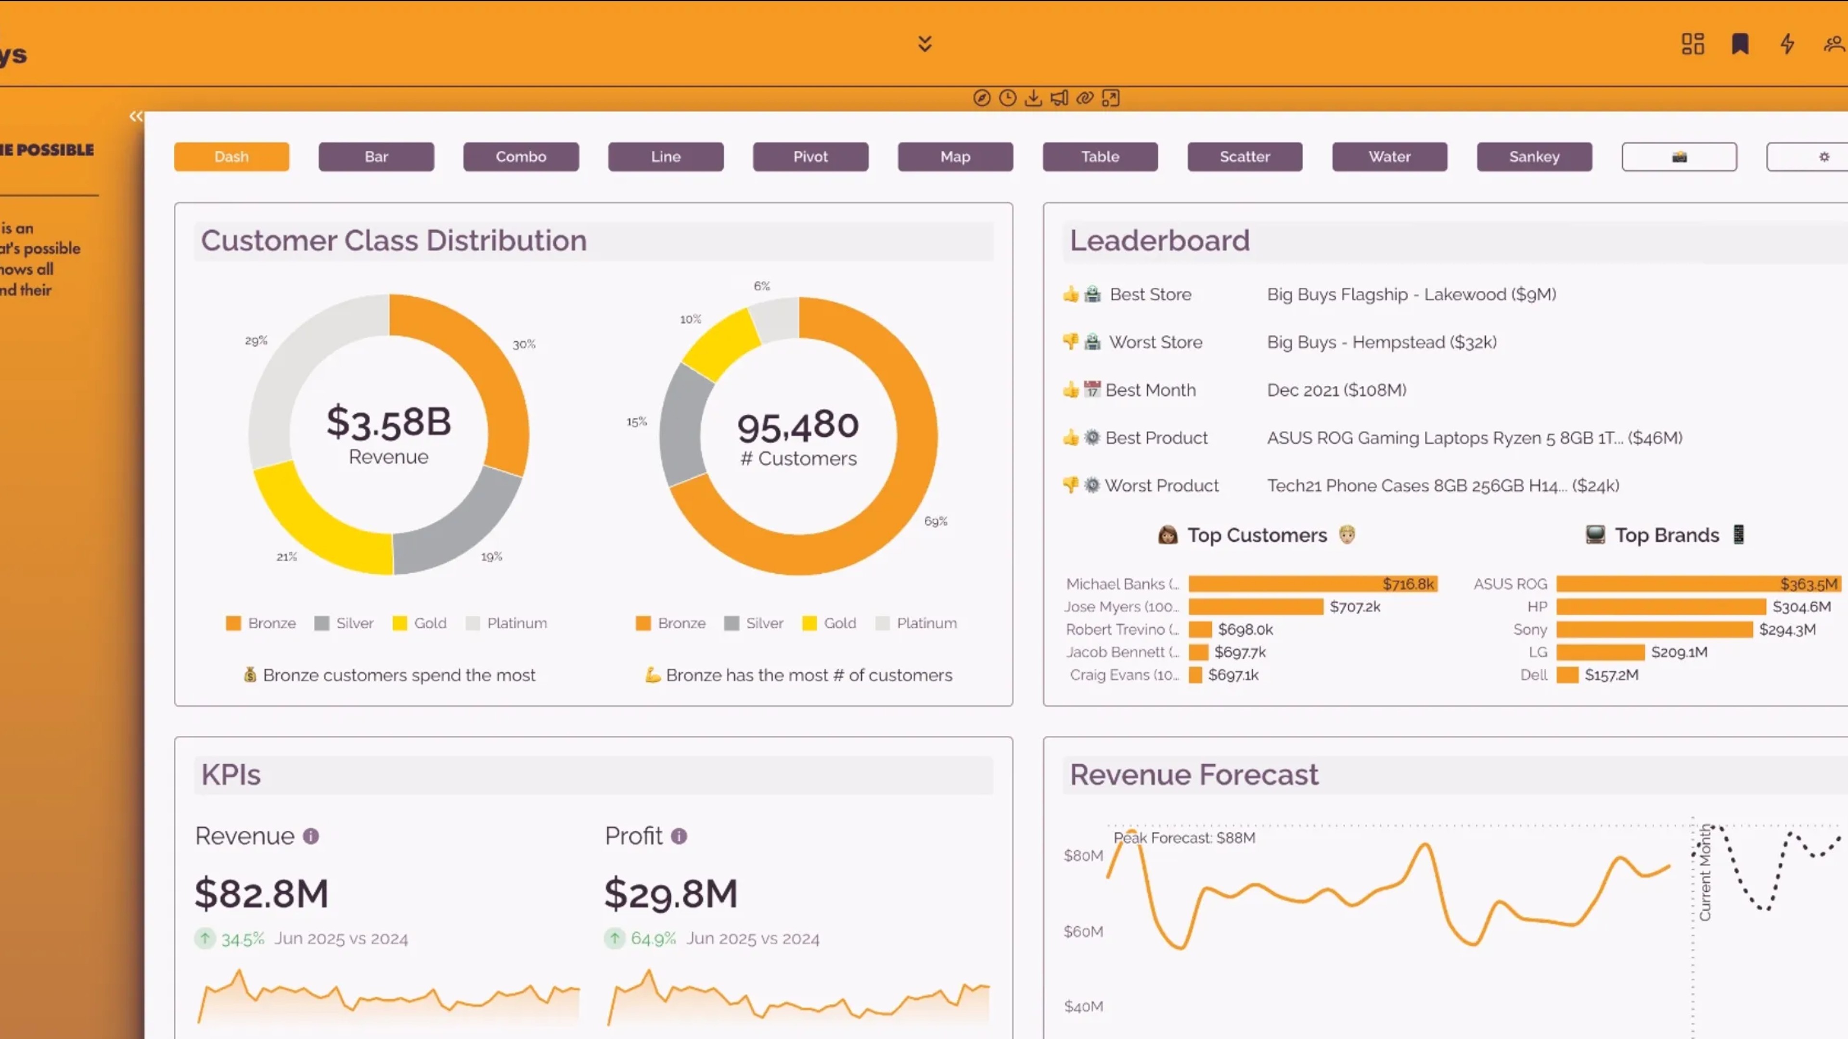Click the Best Product gear icon

pyautogui.click(x=1092, y=437)
